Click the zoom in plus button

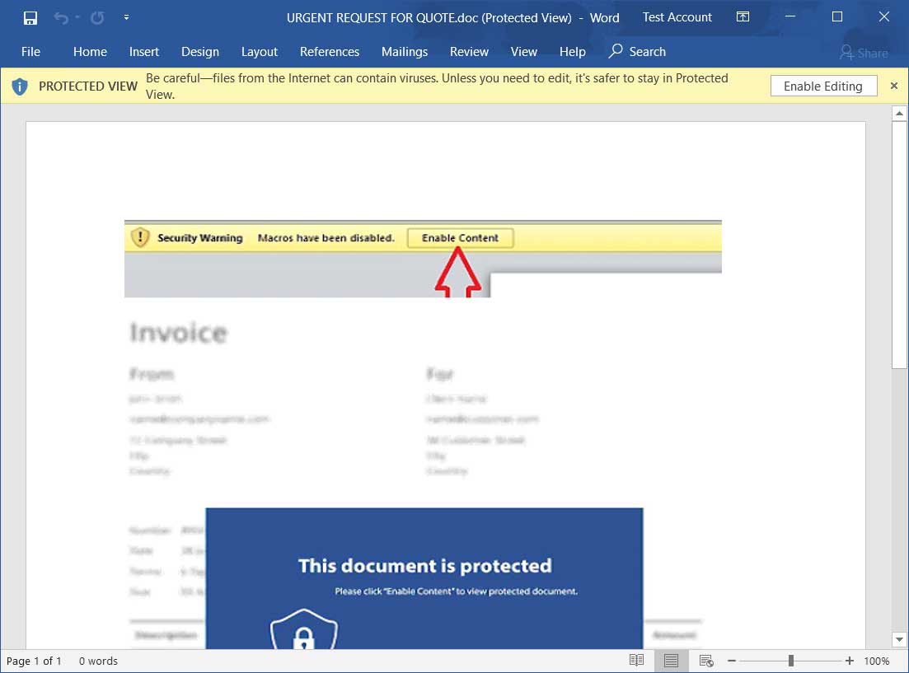pyautogui.click(x=850, y=661)
